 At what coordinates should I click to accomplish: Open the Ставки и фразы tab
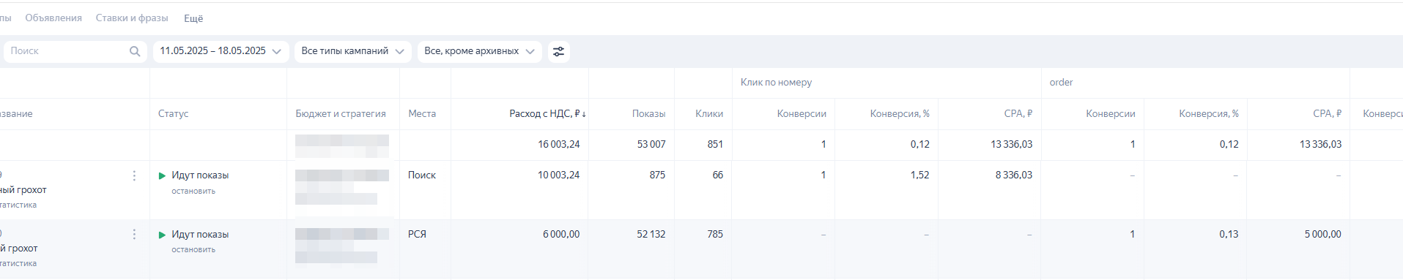[132, 18]
